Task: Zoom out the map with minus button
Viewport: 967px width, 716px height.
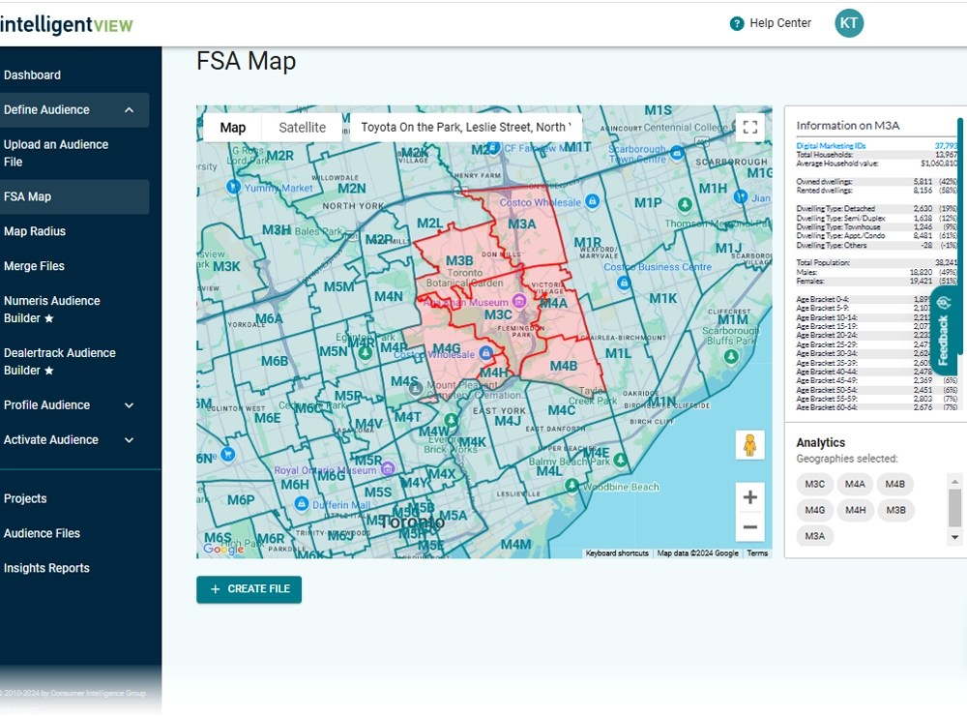Action: point(750,527)
